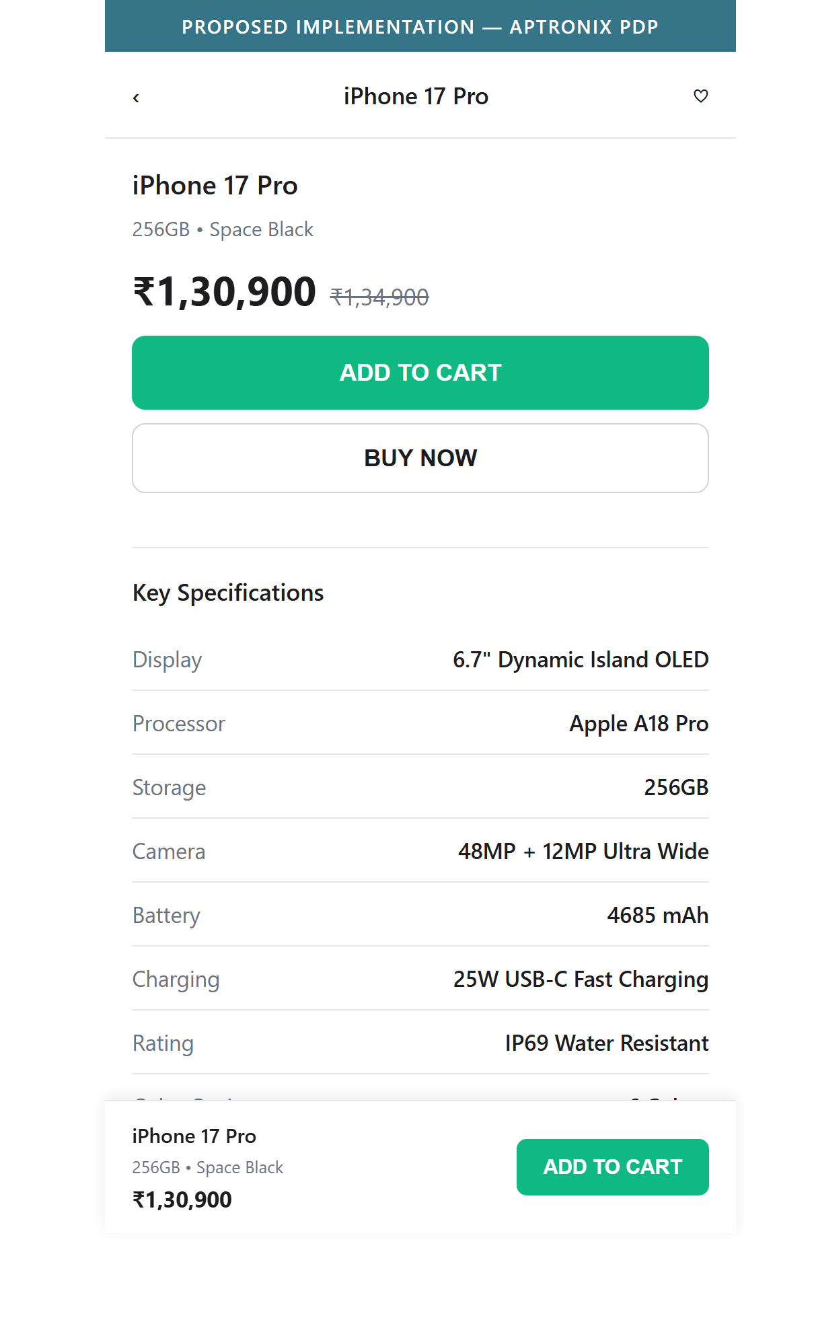814x1332 pixels.
Task: Click the sticky bar product name
Action: 194,1136
